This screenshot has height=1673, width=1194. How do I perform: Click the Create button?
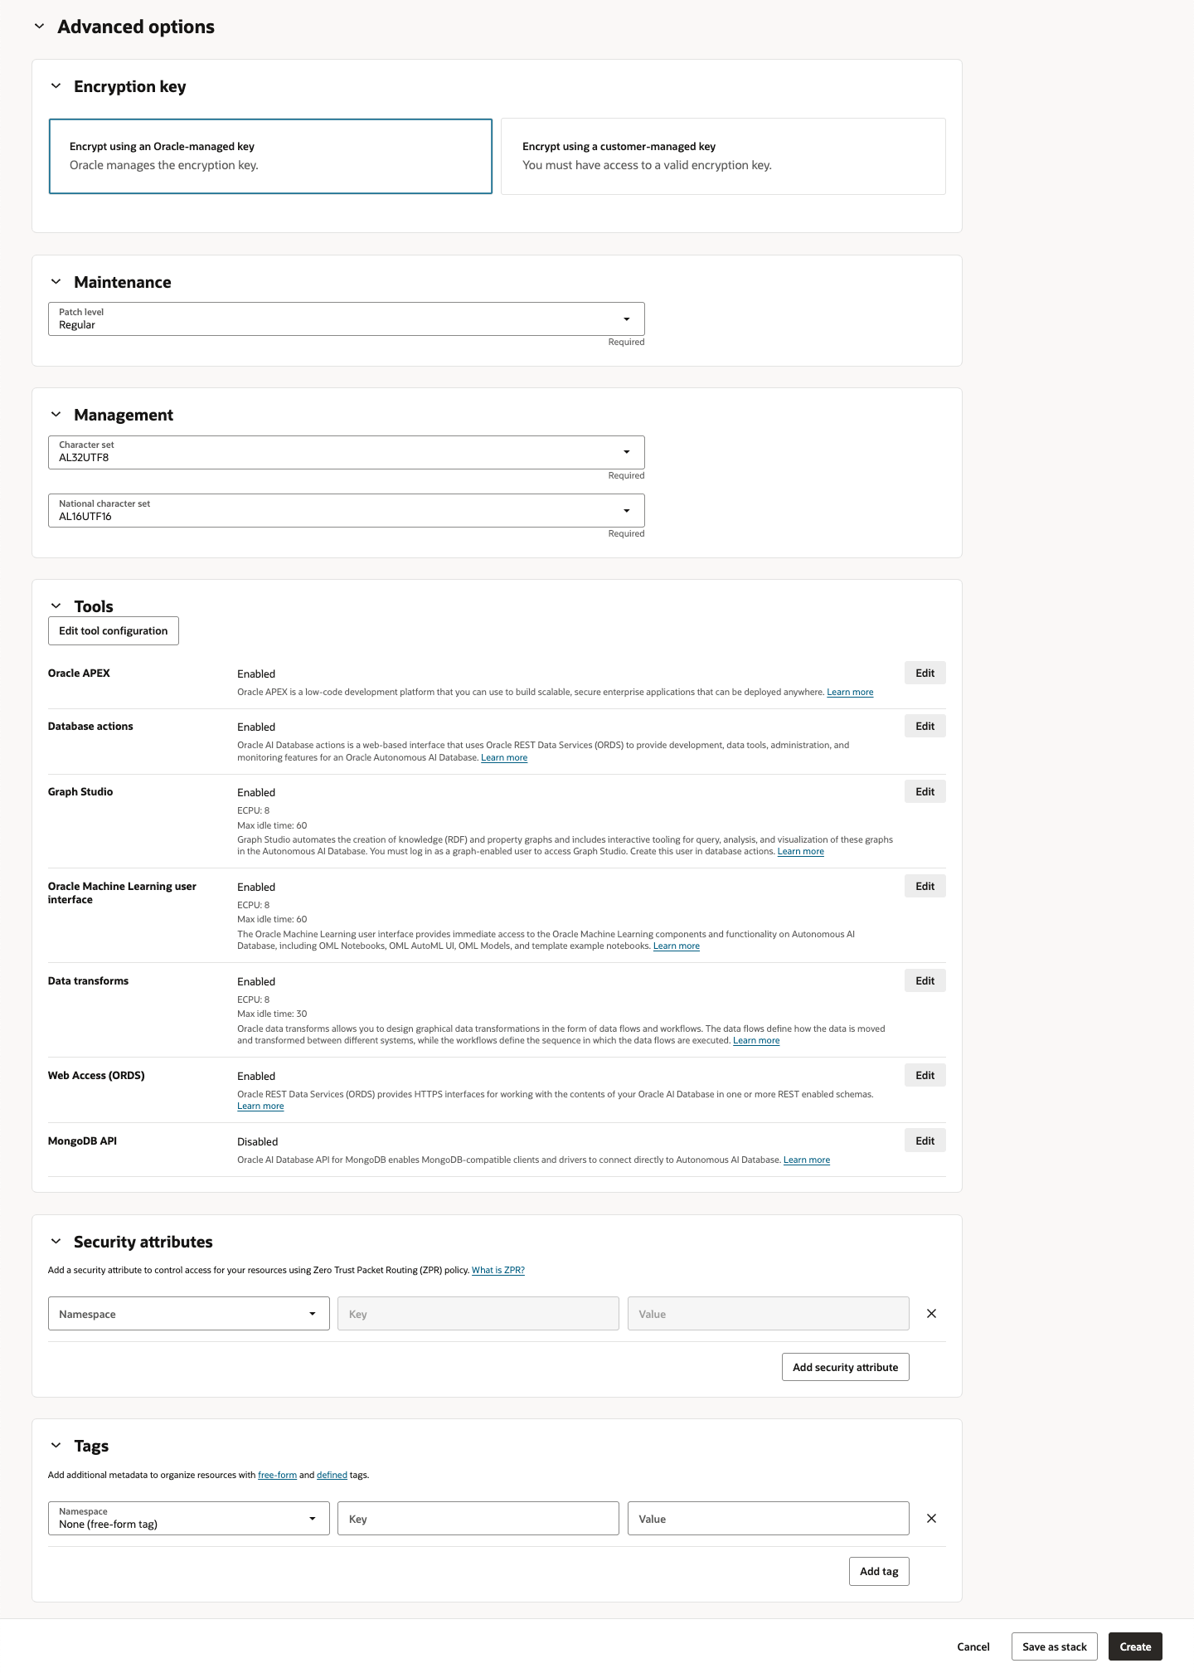[1135, 1647]
